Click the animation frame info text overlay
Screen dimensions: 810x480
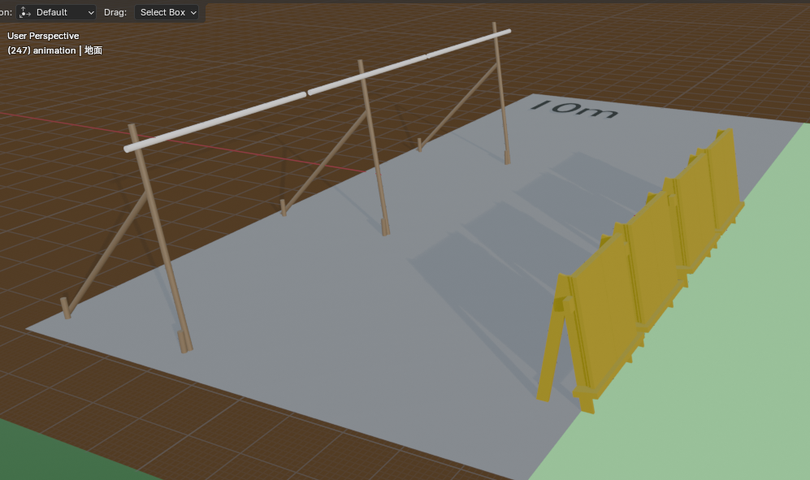tap(54, 50)
